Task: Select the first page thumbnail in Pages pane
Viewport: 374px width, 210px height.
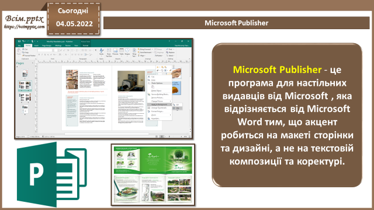Action: [x=25, y=73]
